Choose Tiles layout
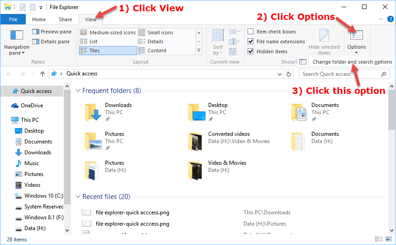 tap(108, 51)
